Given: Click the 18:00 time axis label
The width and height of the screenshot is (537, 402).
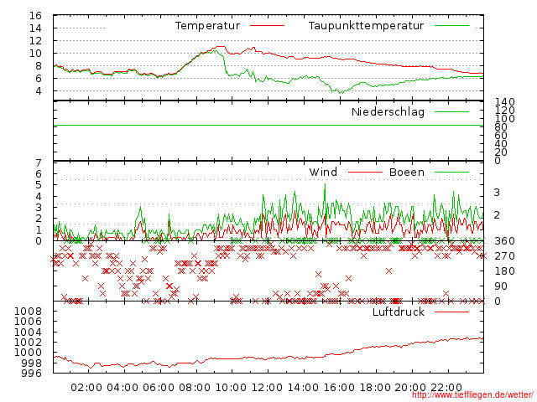Looking at the screenshot, I should [375, 387].
